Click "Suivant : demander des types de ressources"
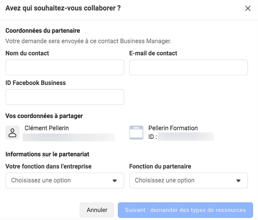Image resolution: width=258 pixels, height=220 pixels. click(185, 210)
